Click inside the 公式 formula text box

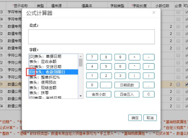pos(91,37)
